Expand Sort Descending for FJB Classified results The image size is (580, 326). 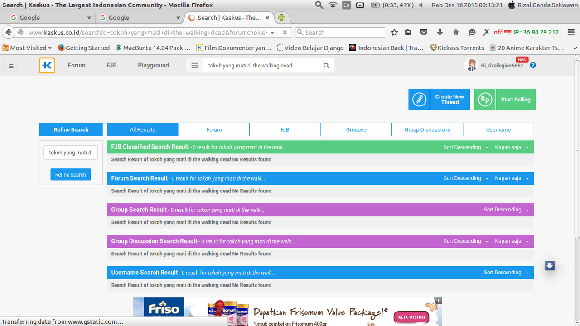pos(466,147)
